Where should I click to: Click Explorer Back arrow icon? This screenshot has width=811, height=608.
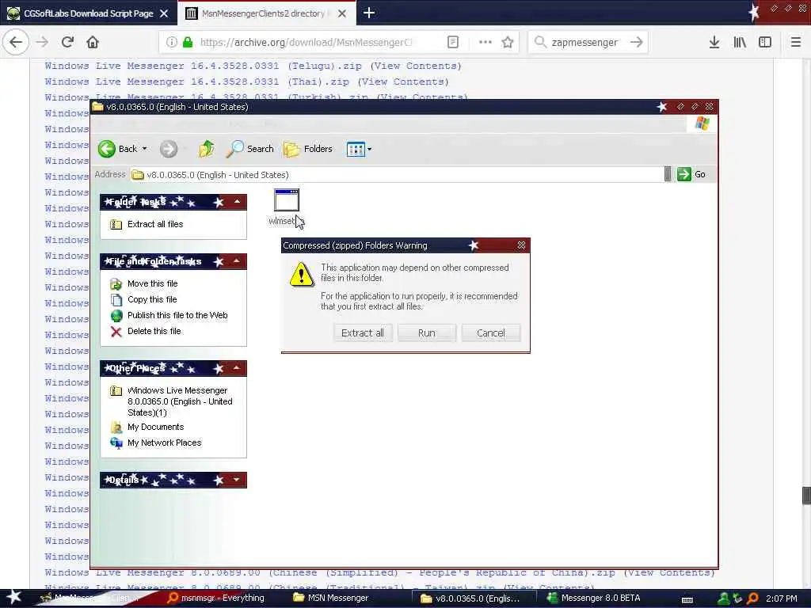coord(107,149)
